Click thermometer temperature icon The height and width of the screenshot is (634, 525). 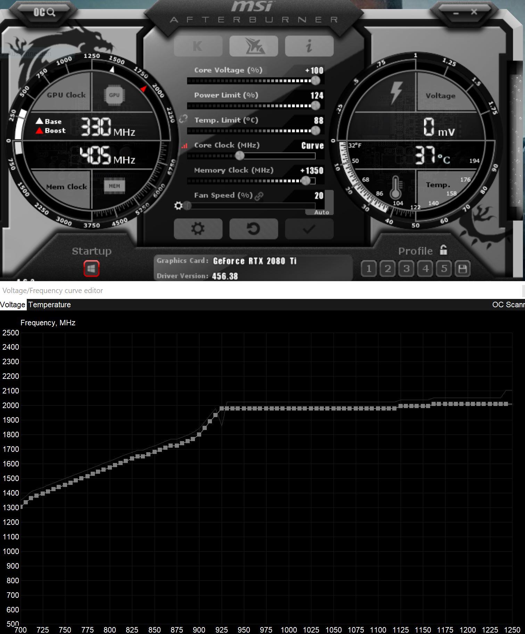coord(395,187)
